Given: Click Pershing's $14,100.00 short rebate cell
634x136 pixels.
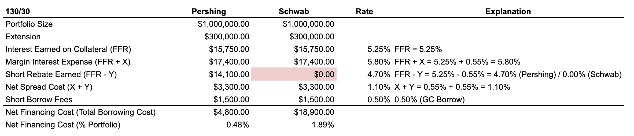Looking at the screenshot, I should [x=229, y=74].
